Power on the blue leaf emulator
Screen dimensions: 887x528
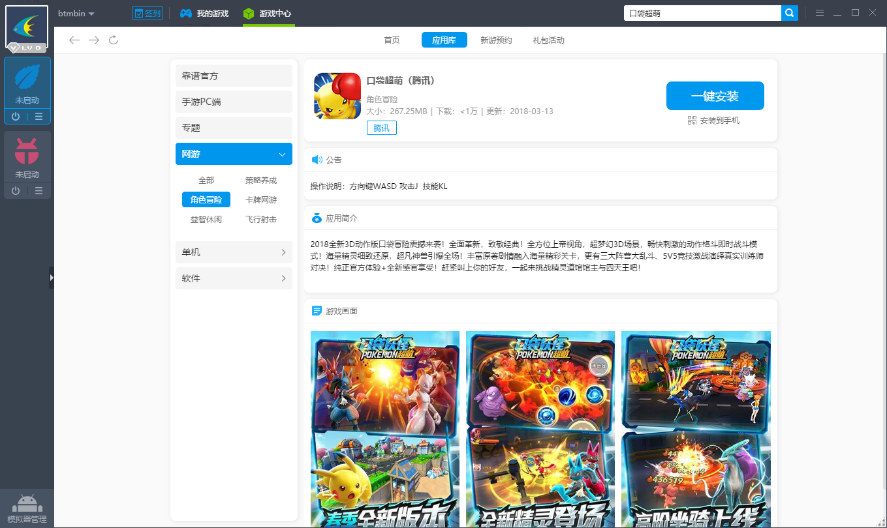[16, 117]
